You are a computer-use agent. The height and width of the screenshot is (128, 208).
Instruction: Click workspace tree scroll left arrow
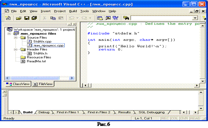point(8,78)
